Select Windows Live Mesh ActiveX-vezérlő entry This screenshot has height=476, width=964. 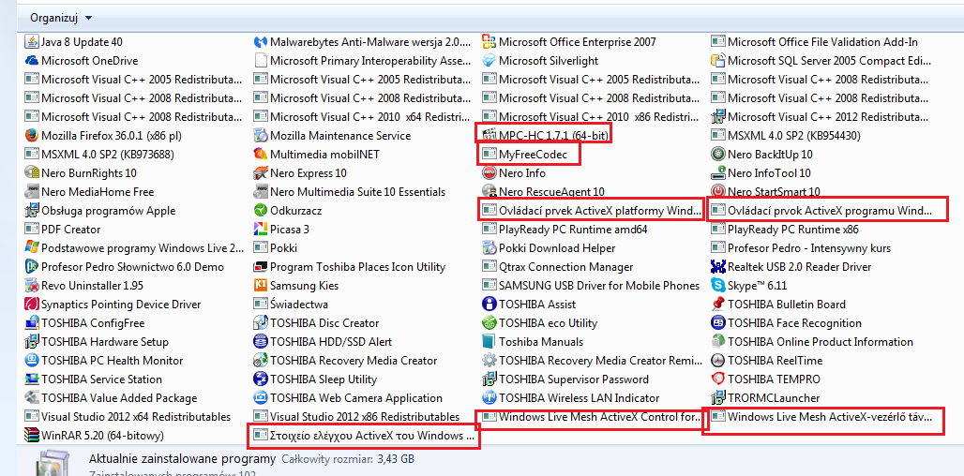821,416
